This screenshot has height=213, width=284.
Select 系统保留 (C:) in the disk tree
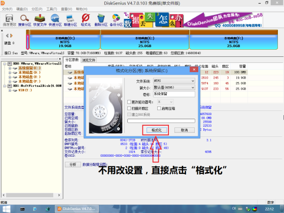(29, 68)
